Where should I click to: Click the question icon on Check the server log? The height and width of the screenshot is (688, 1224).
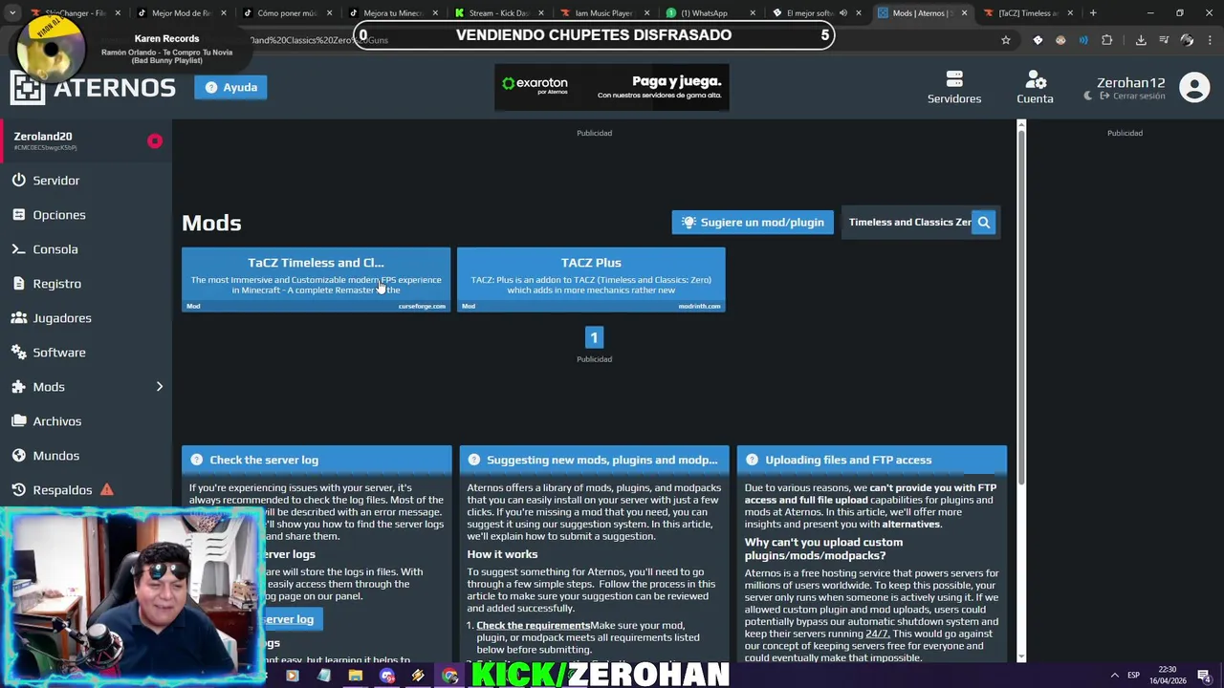(x=196, y=460)
